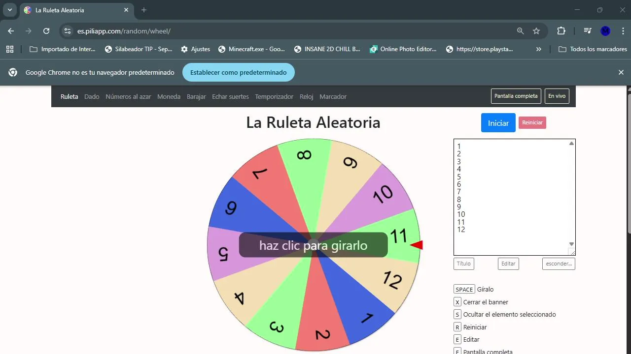
Task: Open the Silabeador TIP bookmark
Action: tap(139, 49)
